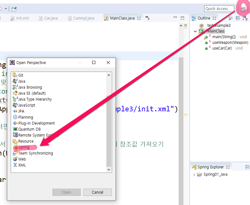Choose Java Browsing perspective
250x205 pixels.
click(x=27, y=87)
